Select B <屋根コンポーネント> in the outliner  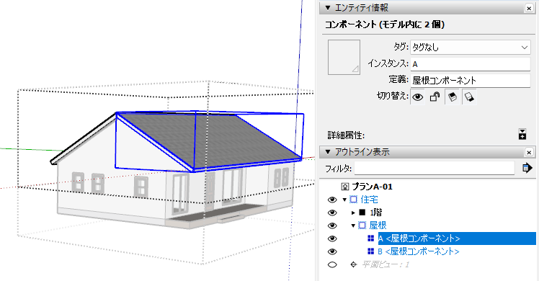(419, 251)
